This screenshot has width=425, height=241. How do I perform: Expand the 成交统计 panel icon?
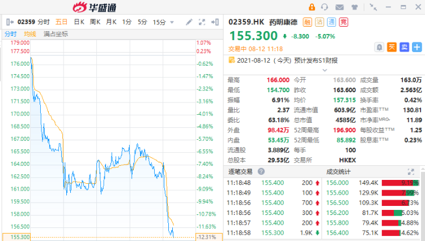(411, 171)
